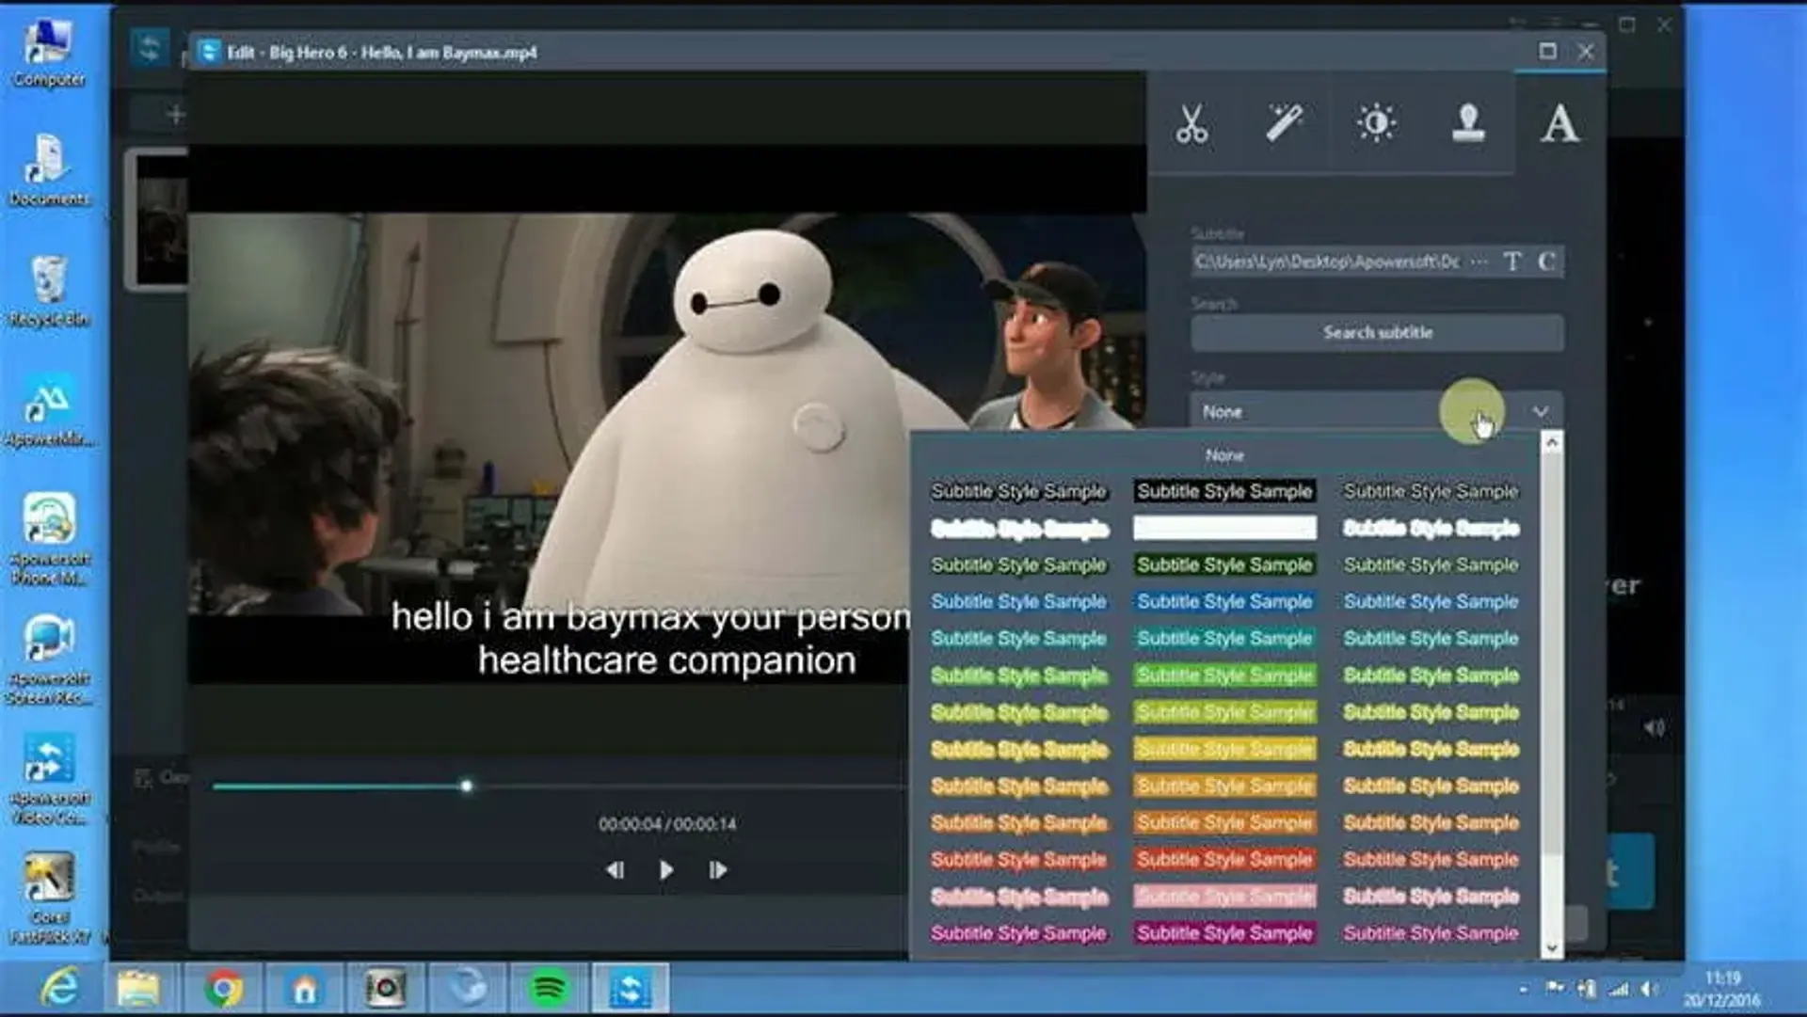The width and height of the screenshot is (1807, 1017).
Task: Open the camera app in taskbar
Action: tap(385, 989)
